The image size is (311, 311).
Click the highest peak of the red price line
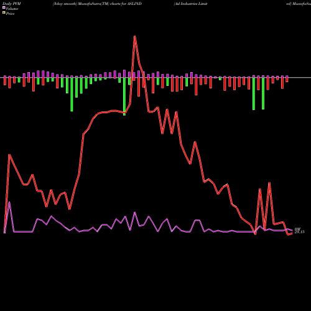[x=135, y=37]
